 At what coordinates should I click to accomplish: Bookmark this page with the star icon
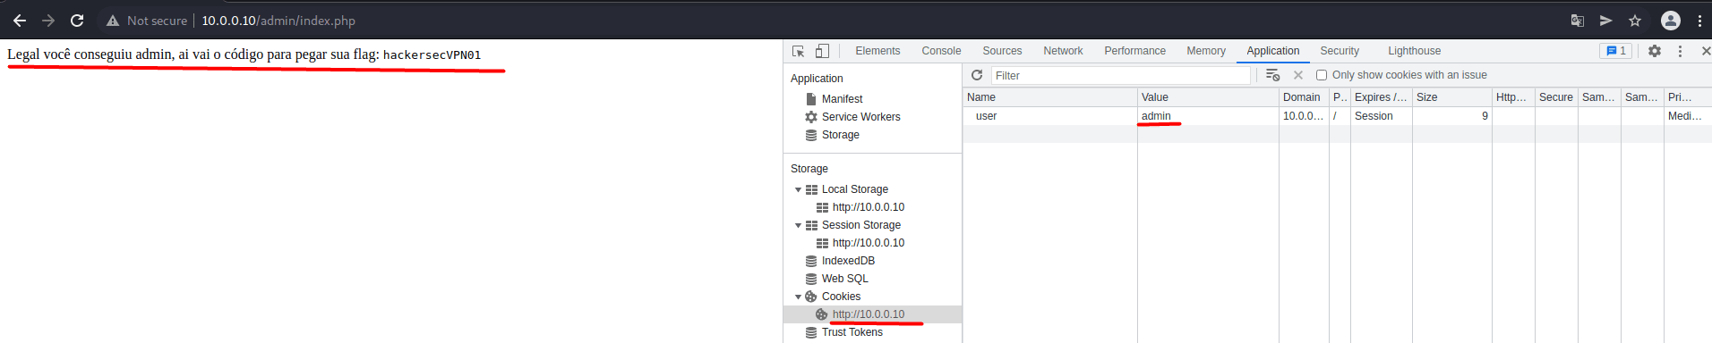[x=1635, y=21]
